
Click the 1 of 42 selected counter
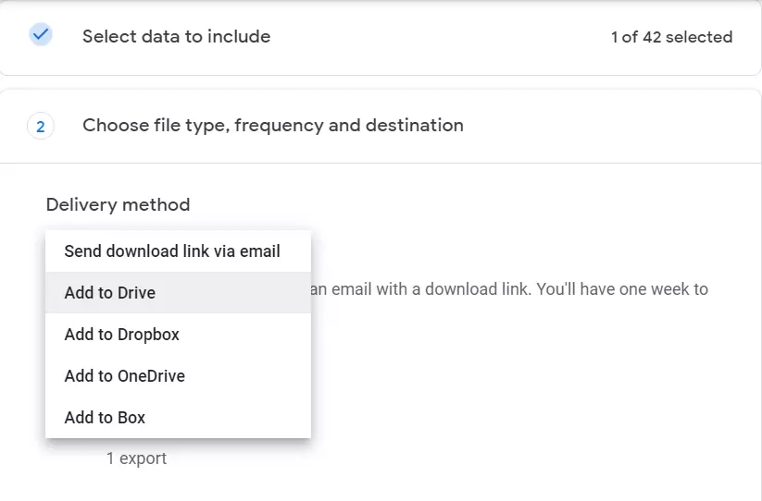671,37
